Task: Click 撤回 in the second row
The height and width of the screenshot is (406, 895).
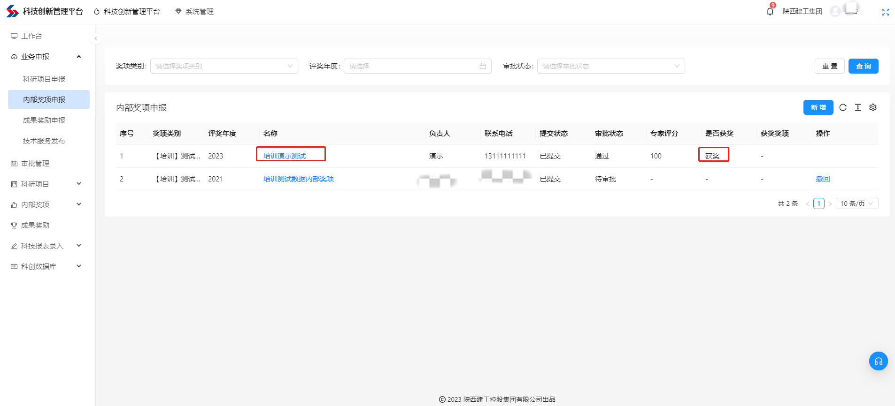Action: point(823,179)
